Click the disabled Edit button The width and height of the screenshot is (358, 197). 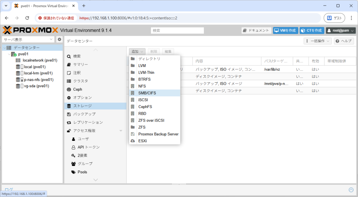[x=168, y=52]
